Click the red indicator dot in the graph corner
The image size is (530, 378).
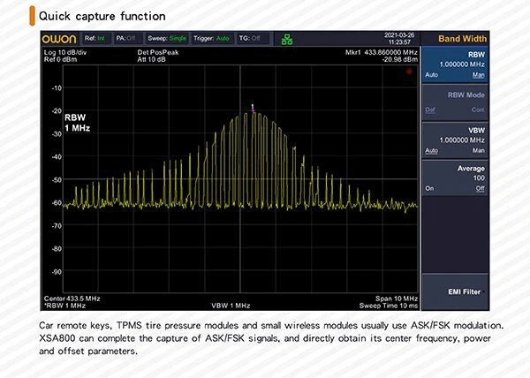click(411, 71)
